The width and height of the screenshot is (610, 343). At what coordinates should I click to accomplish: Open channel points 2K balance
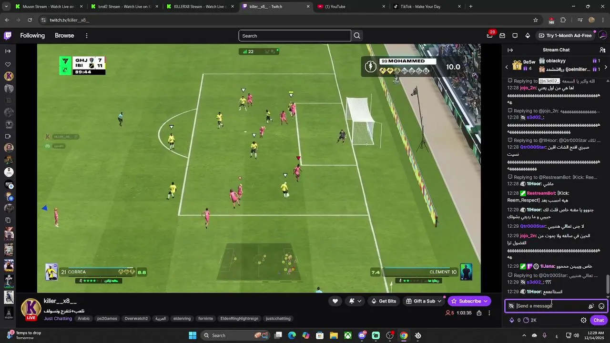[530, 320]
